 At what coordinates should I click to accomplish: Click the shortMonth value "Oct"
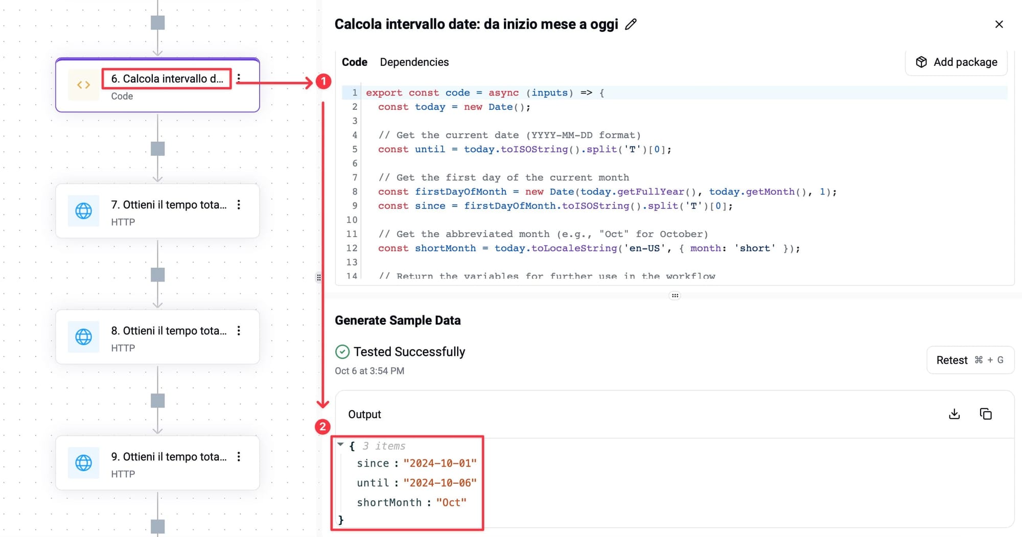coord(451,502)
